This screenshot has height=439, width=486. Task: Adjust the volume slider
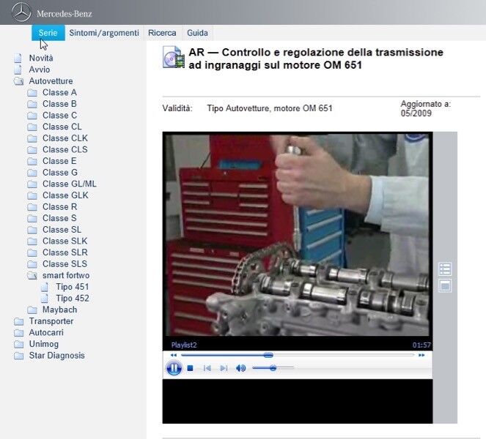pos(273,368)
